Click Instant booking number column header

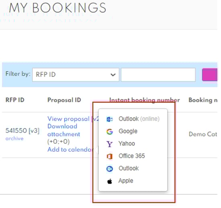[145, 100]
